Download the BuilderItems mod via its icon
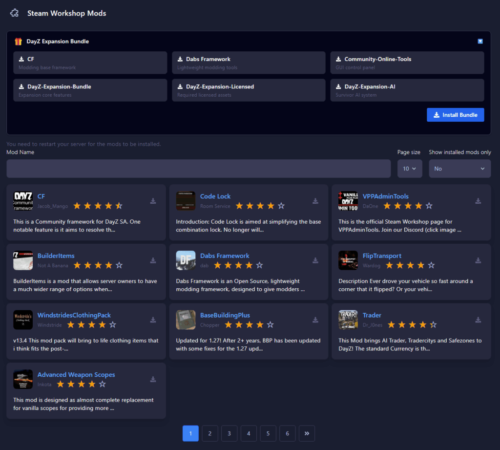500x450 pixels. (153, 260)
